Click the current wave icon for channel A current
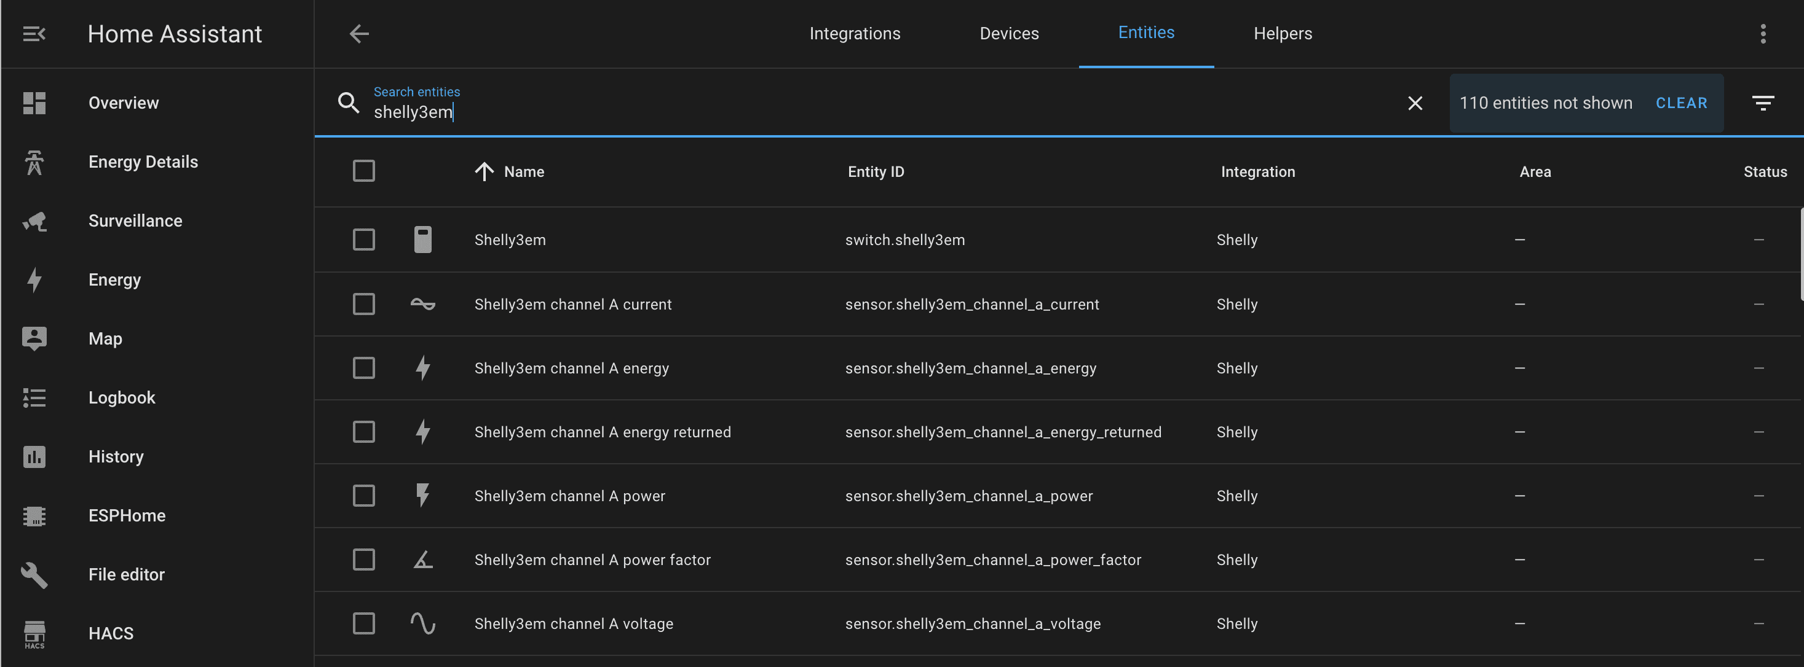Screen dimensions: 1804x667 point(422,305)
